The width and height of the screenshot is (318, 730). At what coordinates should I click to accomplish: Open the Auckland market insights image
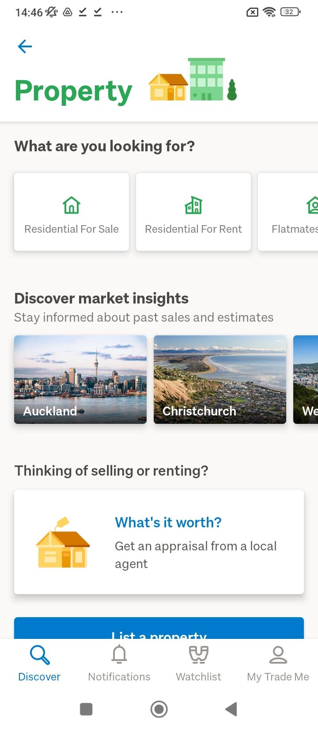point(80,379)
